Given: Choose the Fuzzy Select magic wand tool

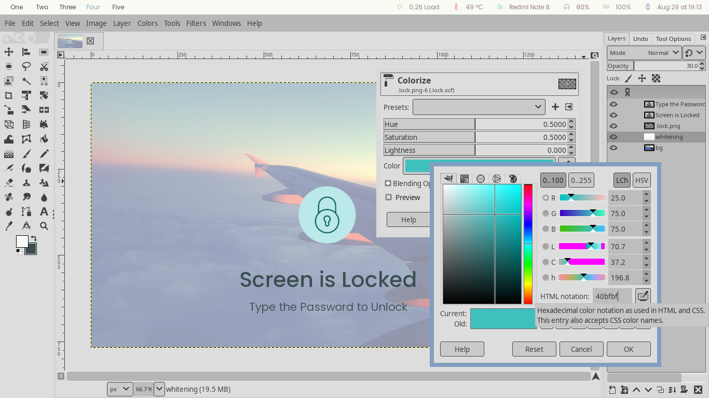Looking at the screenshot, I should pyautogui.click(x=26, y=81).
